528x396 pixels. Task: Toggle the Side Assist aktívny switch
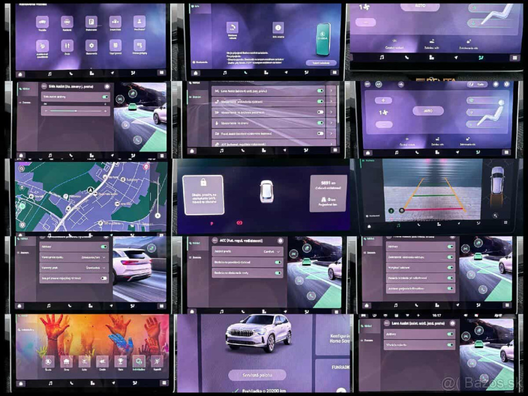106,97
